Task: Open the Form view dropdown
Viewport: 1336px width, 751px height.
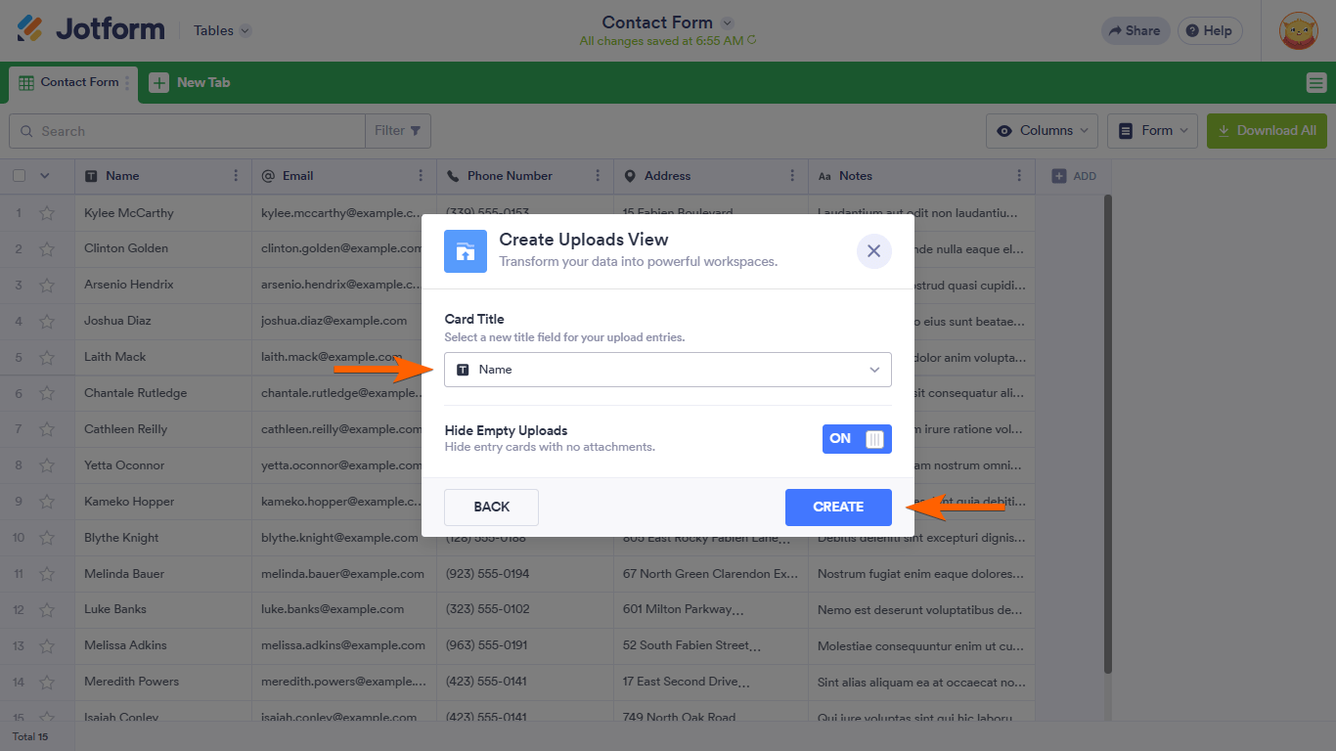Action: pyautogui.click(x=1151, y=131)
